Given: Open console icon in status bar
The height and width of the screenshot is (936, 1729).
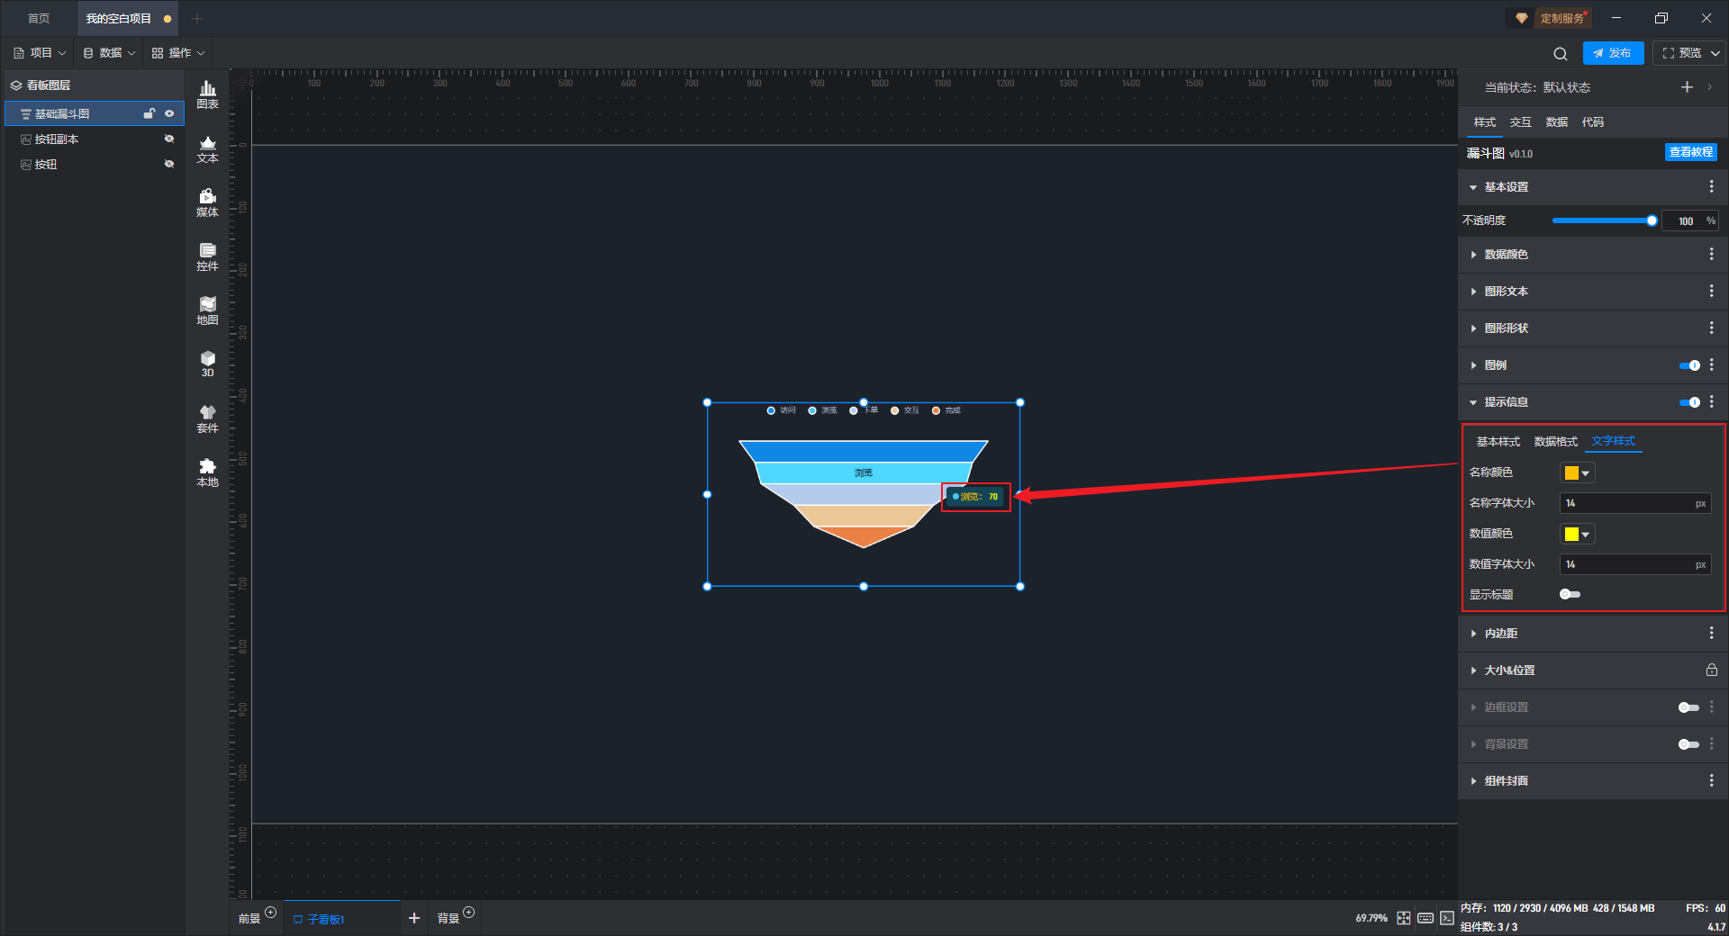Looking at the screenshot, I should tap(1446, 918).
